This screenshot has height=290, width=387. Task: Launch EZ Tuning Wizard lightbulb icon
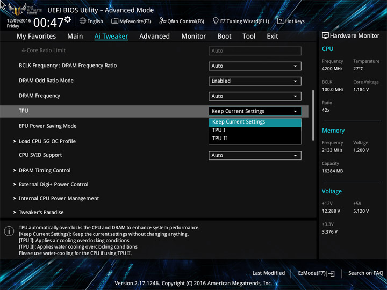216,21
